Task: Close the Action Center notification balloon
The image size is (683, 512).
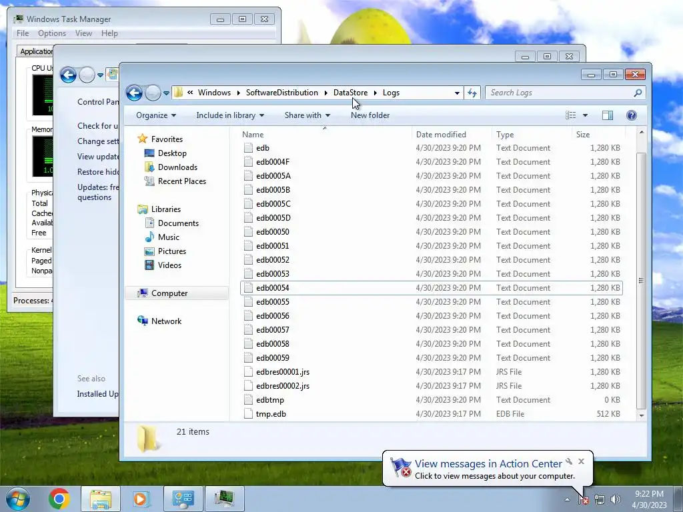Action: pyautogui.click(x=581, y=461)
